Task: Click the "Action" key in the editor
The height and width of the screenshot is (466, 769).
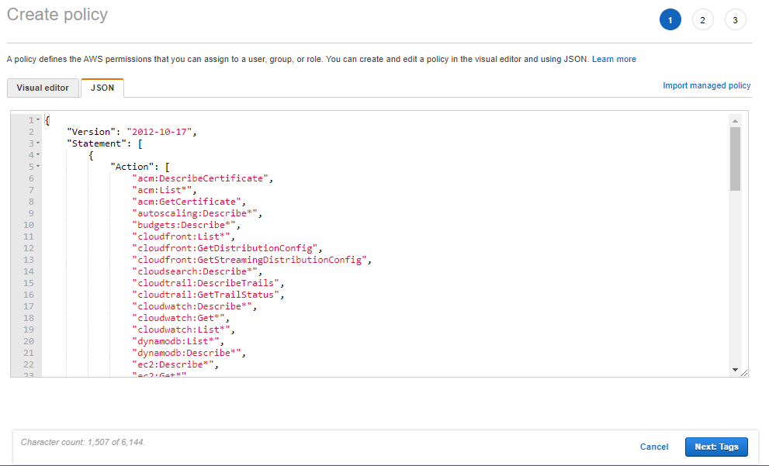Action: 133,167
